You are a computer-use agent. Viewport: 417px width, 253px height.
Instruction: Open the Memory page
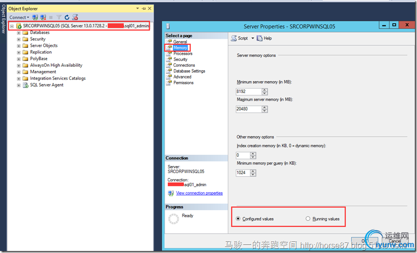point(181,48)
